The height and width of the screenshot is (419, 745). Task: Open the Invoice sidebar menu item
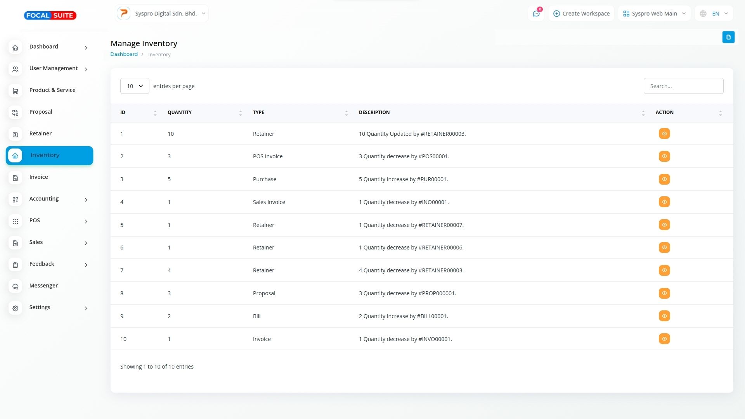click(39, 177)
